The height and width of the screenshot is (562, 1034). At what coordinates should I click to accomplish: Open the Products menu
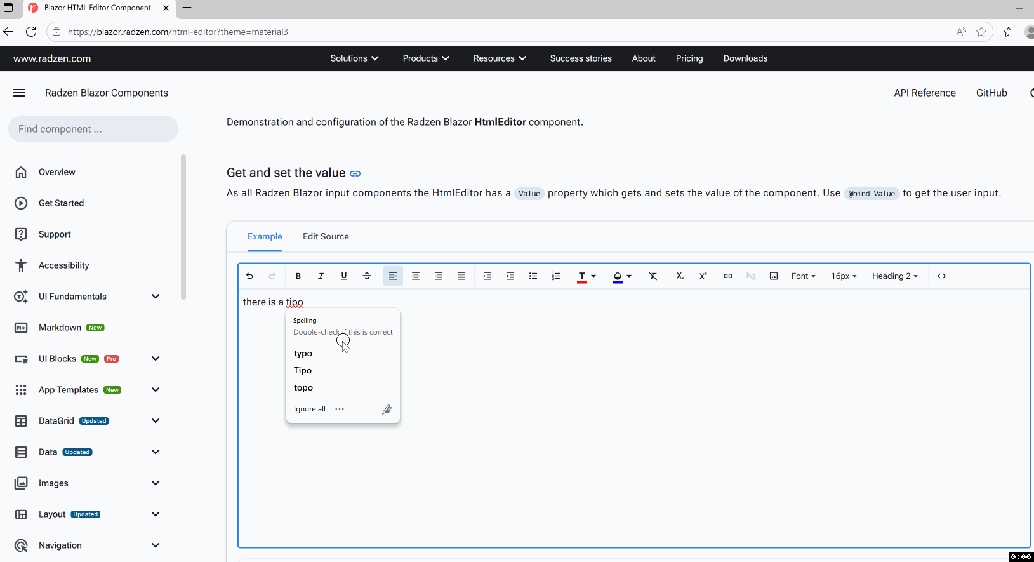click(x=426, y=58)
